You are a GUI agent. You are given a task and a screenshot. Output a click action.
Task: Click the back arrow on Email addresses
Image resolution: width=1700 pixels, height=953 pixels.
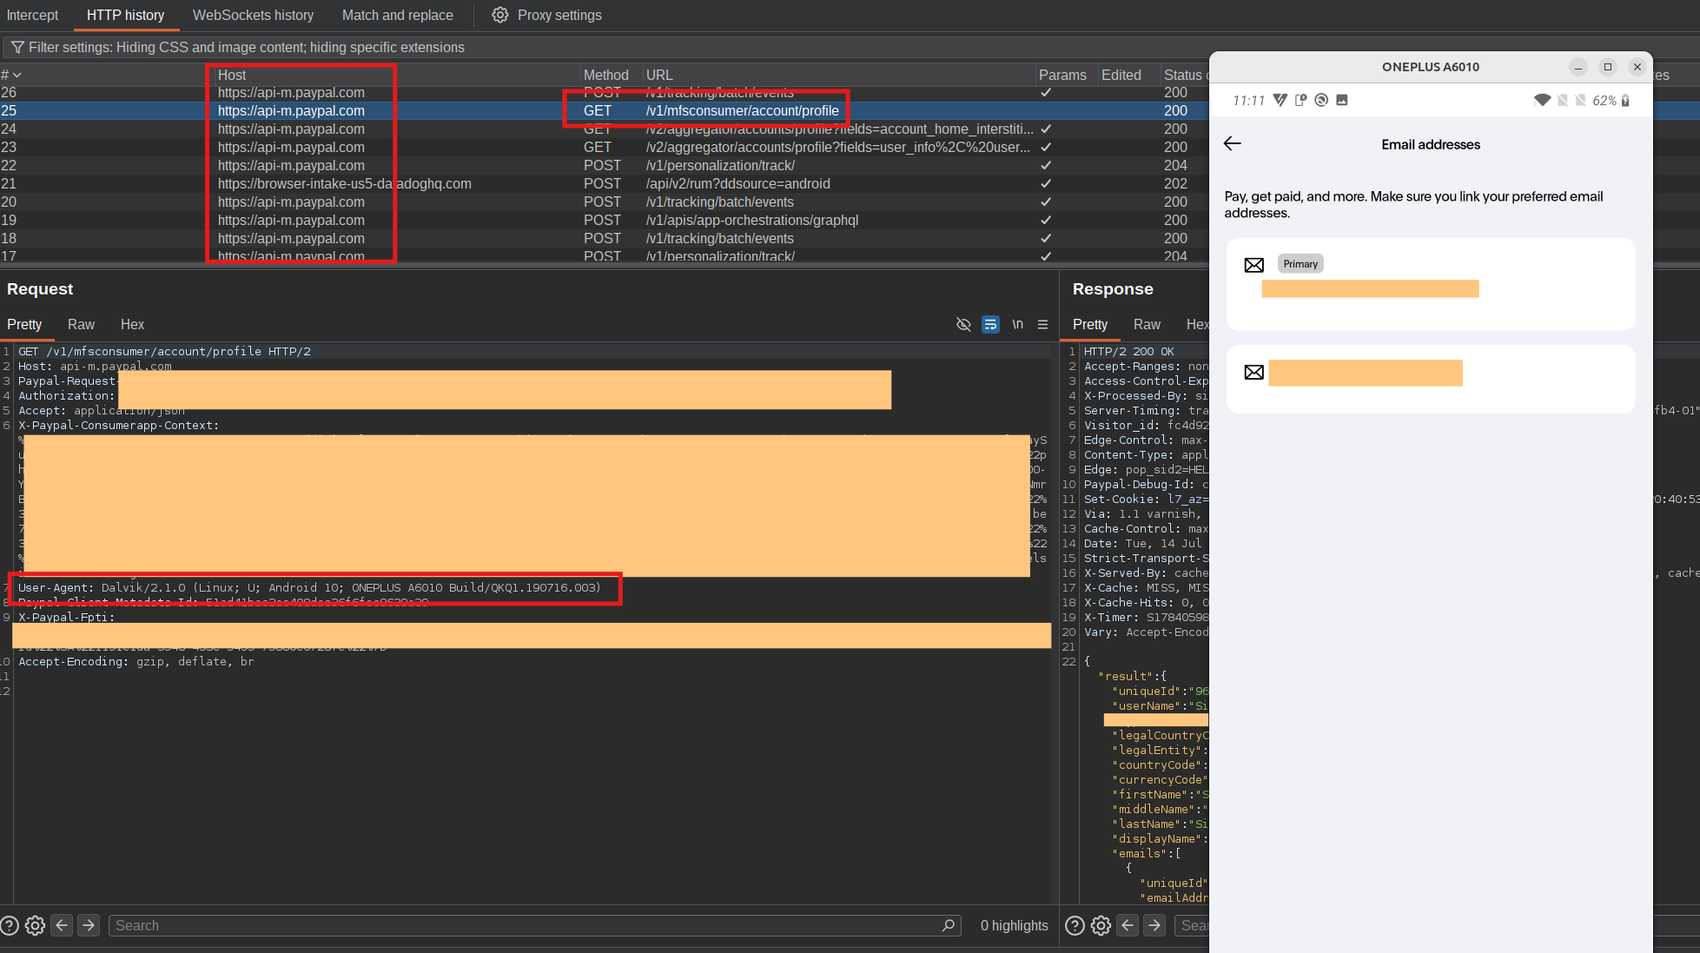click(1232, 143)
